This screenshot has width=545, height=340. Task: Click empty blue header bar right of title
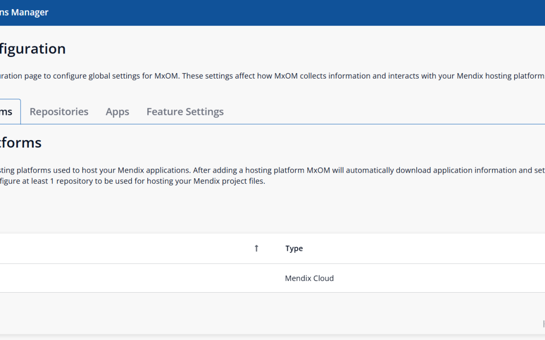[x=303, y=13]
